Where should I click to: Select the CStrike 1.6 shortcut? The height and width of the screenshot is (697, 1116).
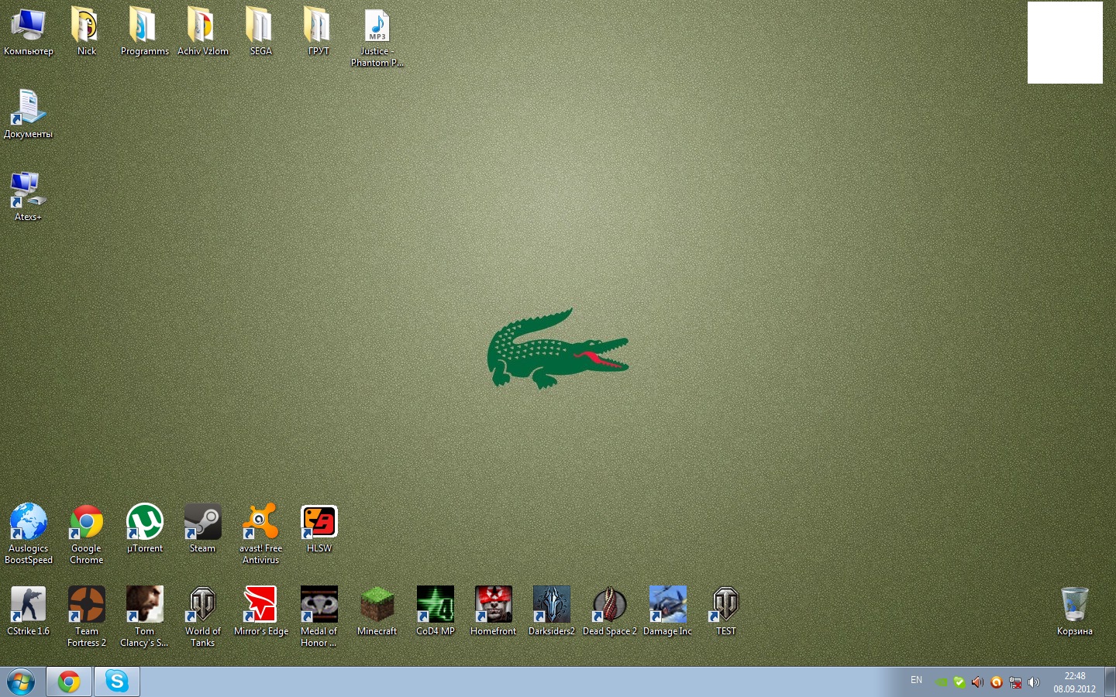29,612
